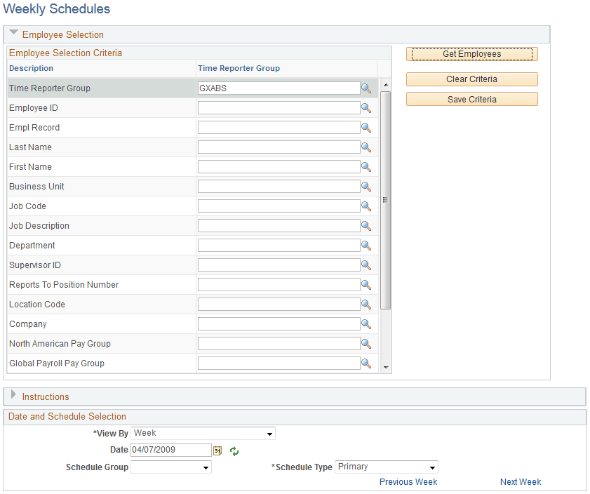Collapse the Employee Selection section

13,33
